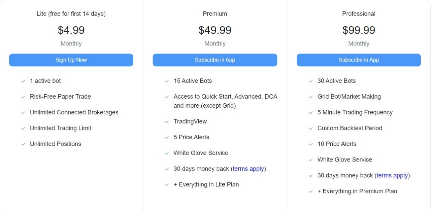This screenshot has width=431, height=212.
Task: Click checkmark beside Custom Backtest Period
Action: point(311,129)
